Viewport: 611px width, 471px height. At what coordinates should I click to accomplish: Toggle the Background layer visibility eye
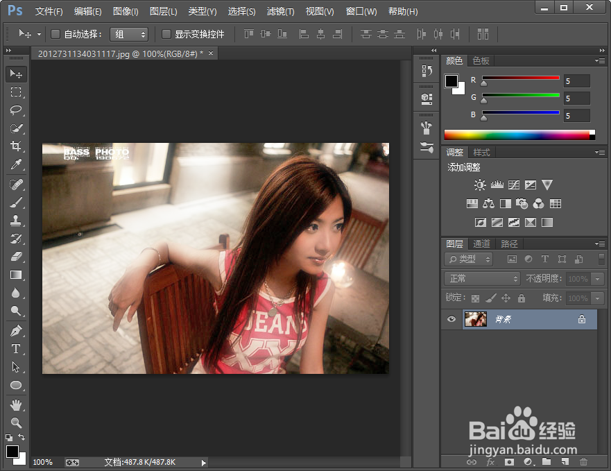(451, 319)
